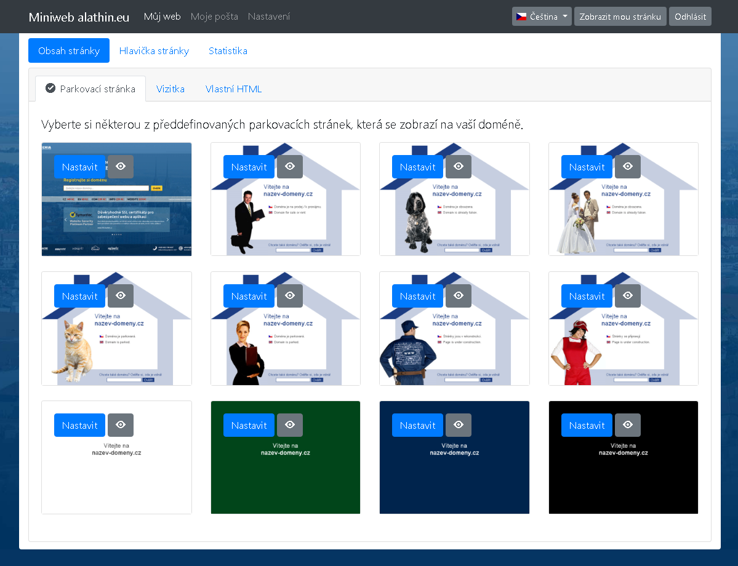Preview the dark green template via eye icon
The image size is (738, 566).
289,425
